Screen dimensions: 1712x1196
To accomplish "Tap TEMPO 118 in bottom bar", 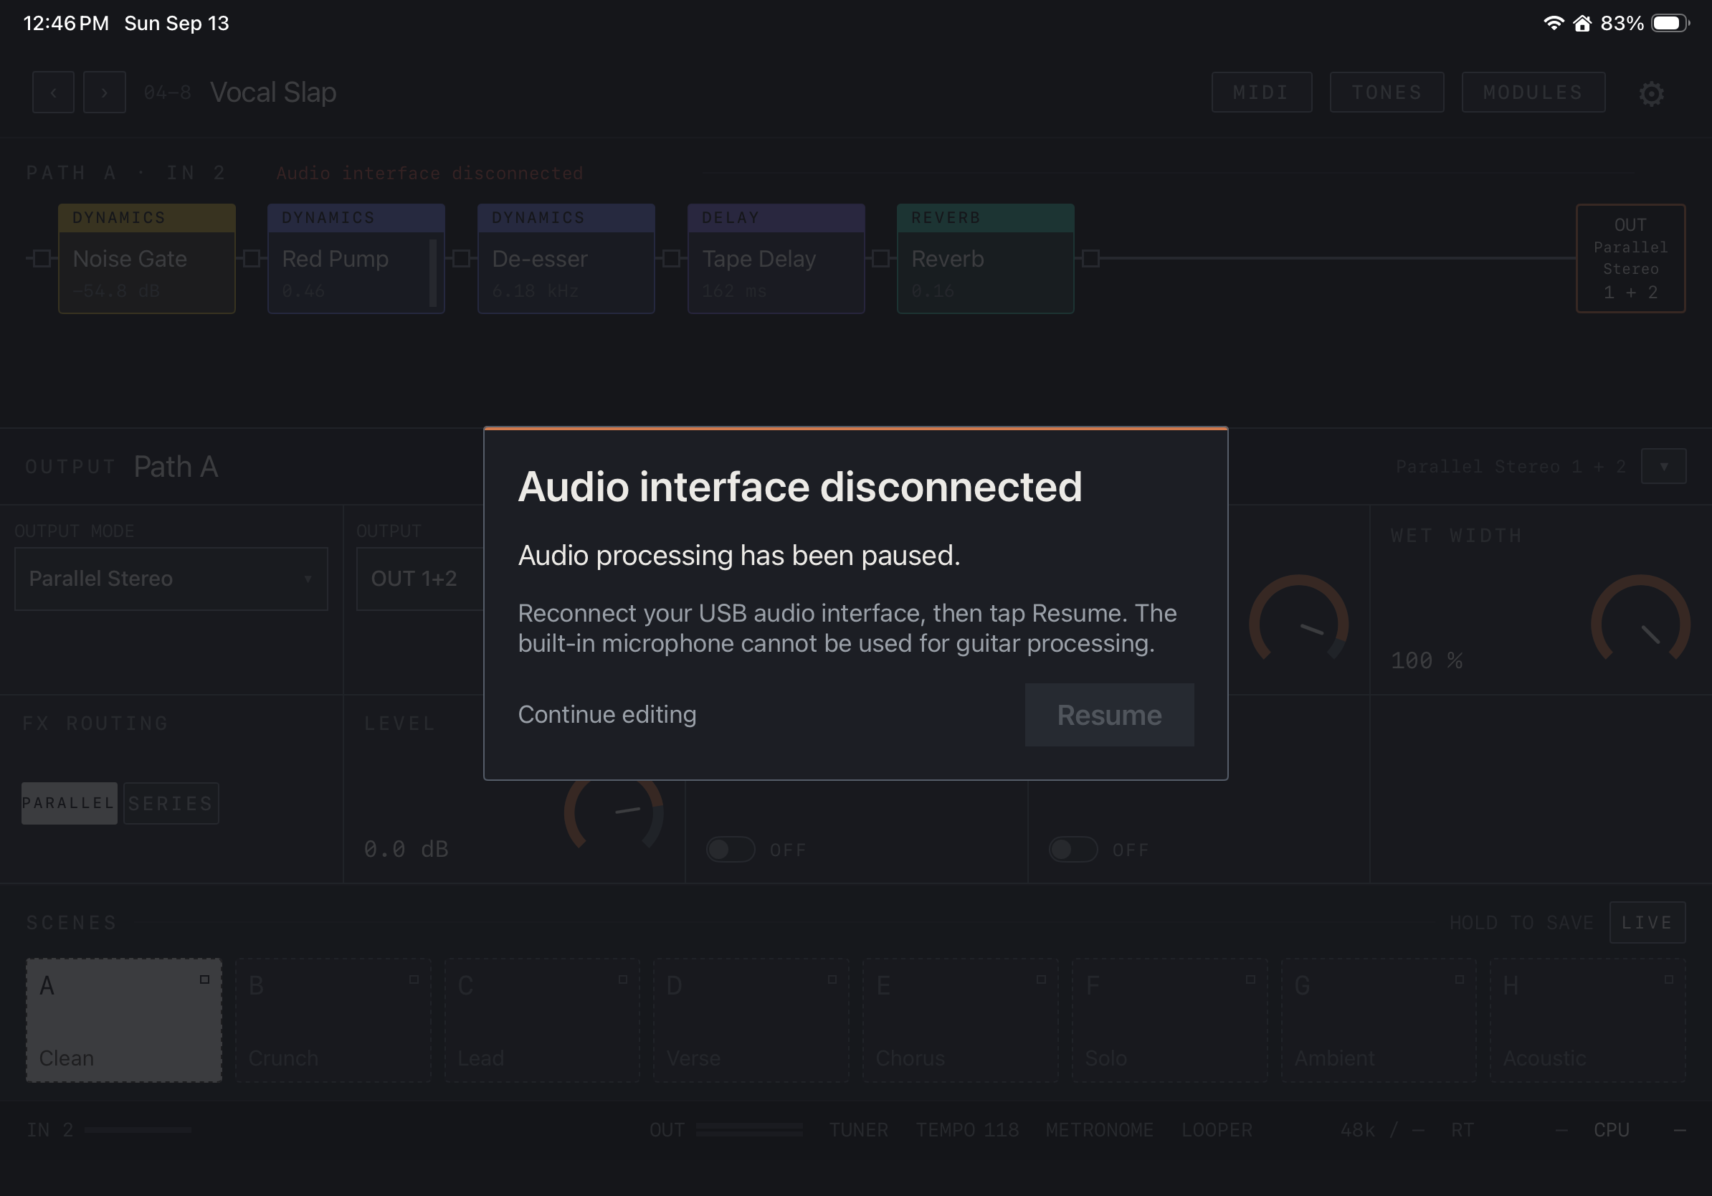I will (x=967, y=1129).
